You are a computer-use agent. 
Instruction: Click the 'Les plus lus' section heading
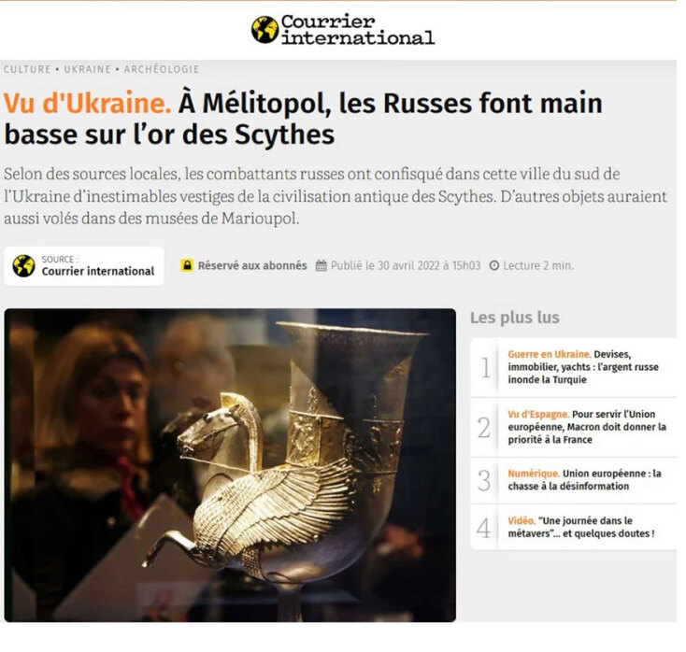click(515, 318)
